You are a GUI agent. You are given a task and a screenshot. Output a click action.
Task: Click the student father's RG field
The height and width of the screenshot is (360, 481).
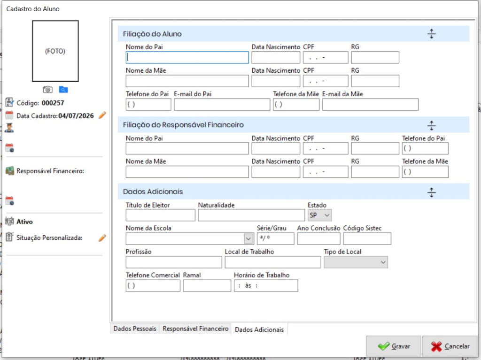[x=375, y=57]
